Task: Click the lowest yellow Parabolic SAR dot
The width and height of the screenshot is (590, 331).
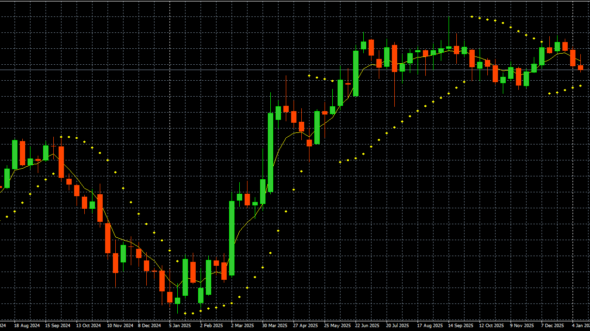Action: (185, 313)
